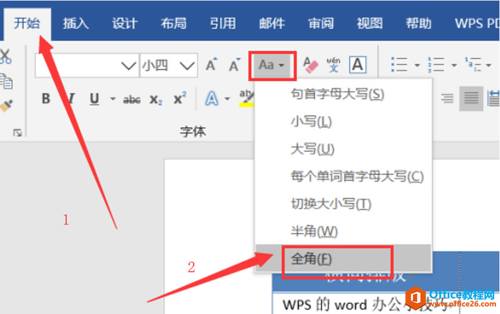Image resolution: width=500 pixels, height=314 pixels.
Task: Click the 字体 group label
Action: (193, 131)
